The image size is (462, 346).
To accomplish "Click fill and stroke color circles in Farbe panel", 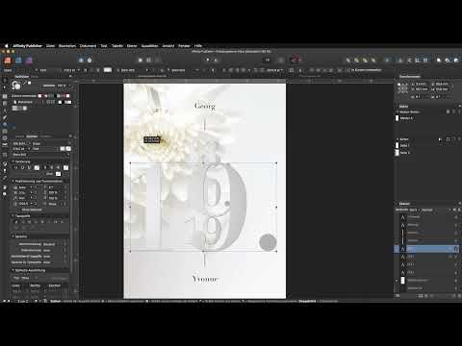I will click(x=16, y=86).
